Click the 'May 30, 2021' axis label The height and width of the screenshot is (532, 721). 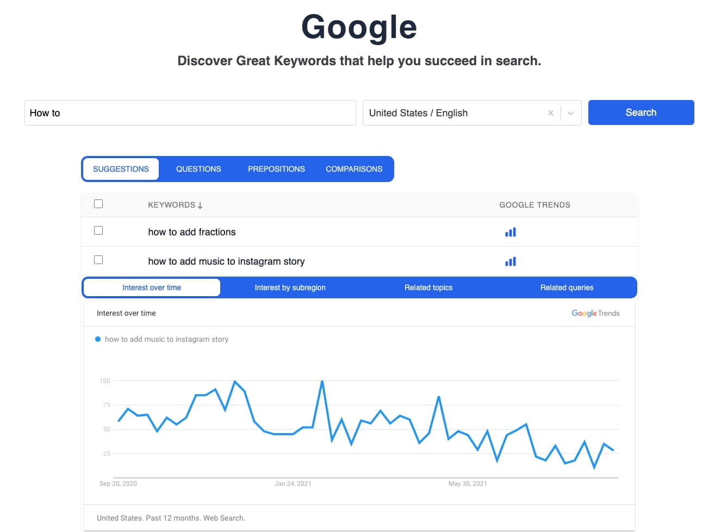[468, 484]
